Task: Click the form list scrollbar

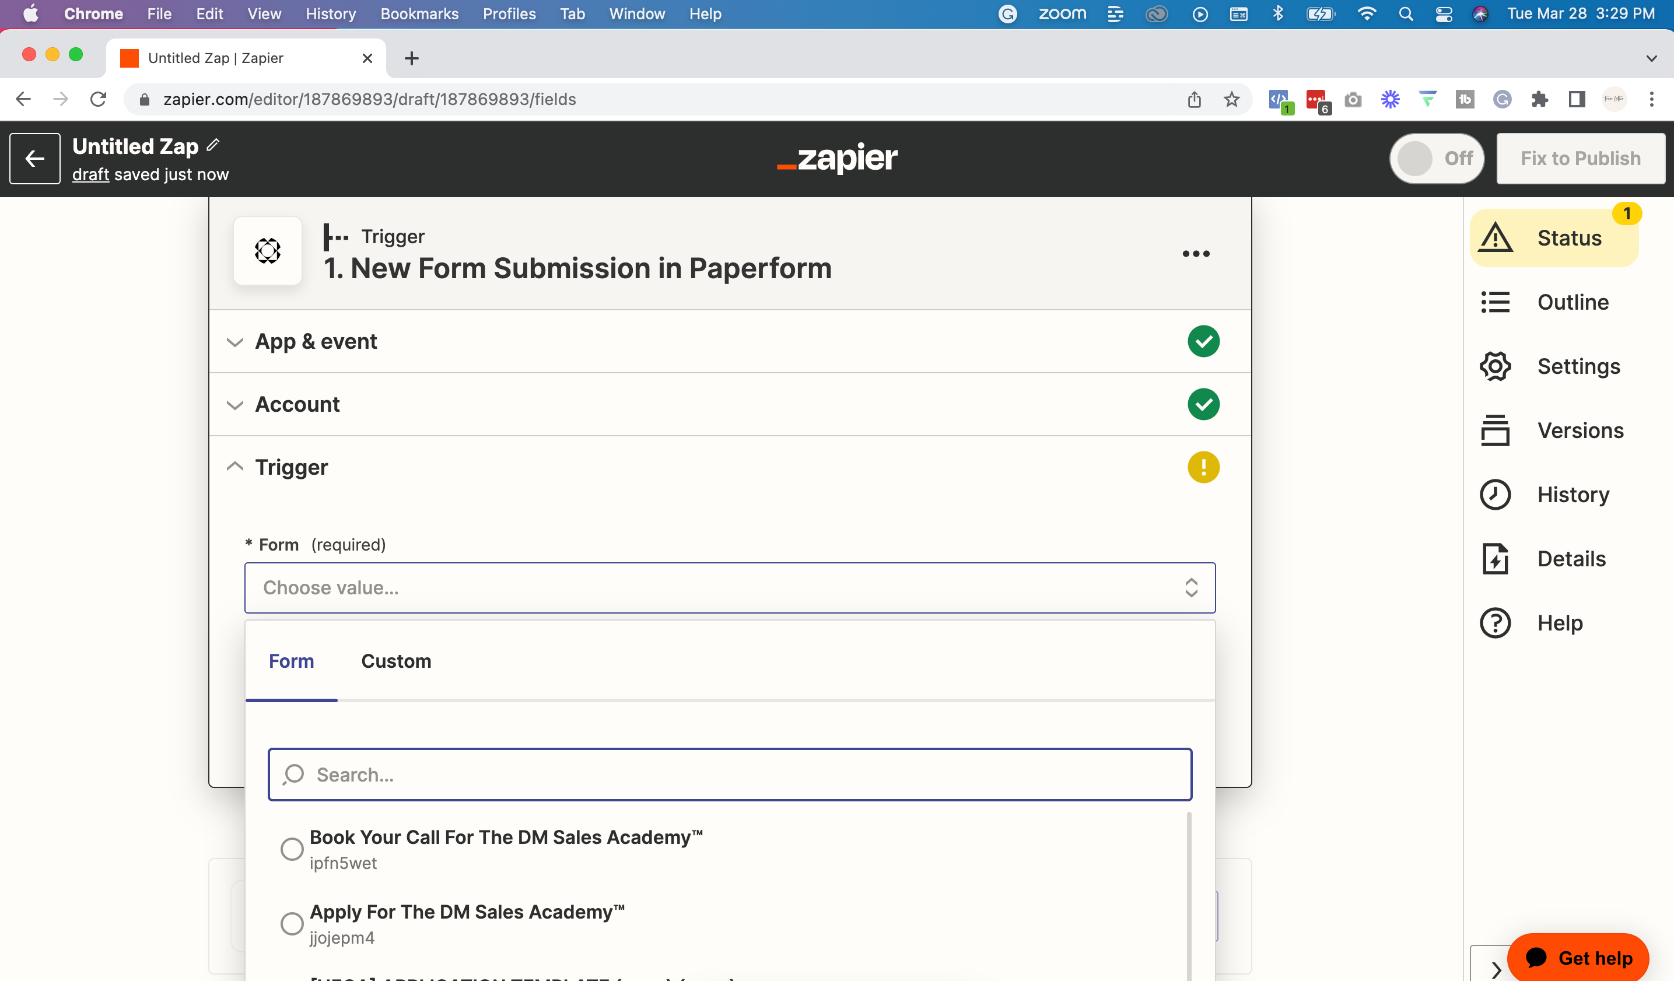Action: [1188, 896]
